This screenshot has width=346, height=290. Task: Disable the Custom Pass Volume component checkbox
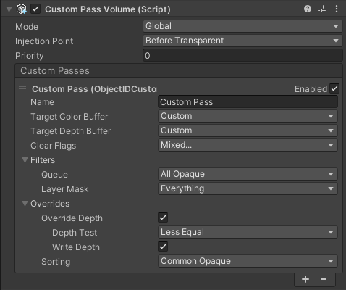tap(35, 9)
